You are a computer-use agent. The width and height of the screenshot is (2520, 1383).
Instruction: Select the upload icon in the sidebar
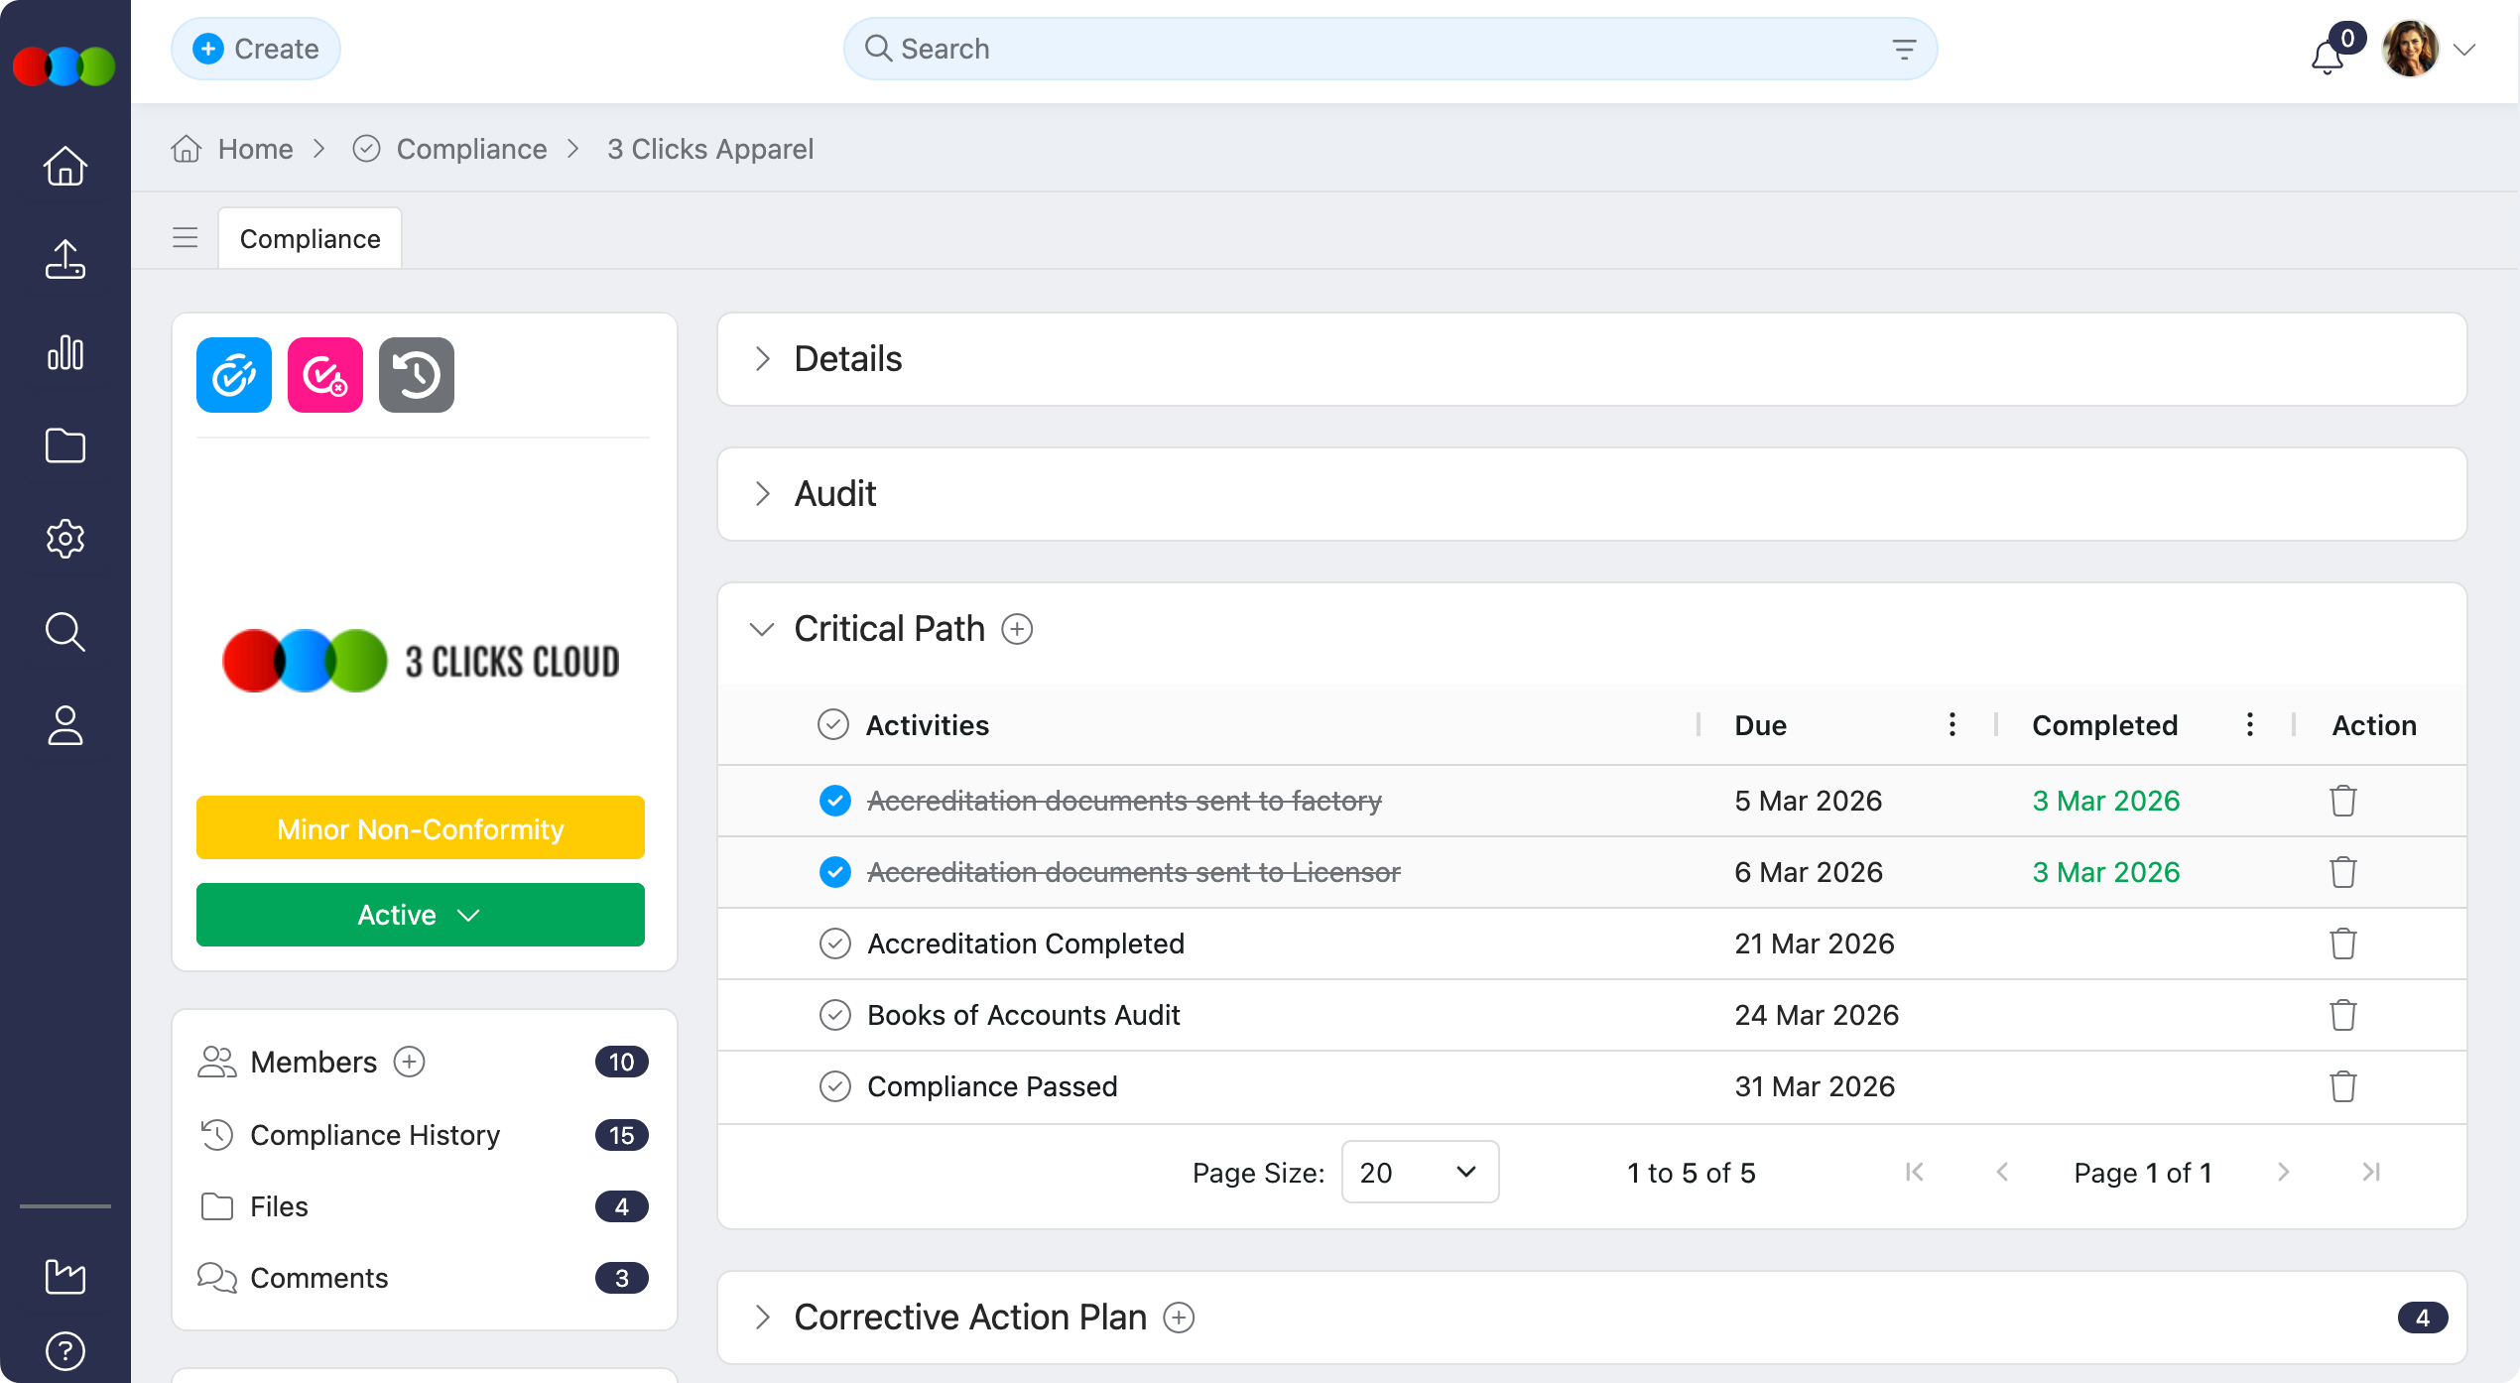coord(64,259)
